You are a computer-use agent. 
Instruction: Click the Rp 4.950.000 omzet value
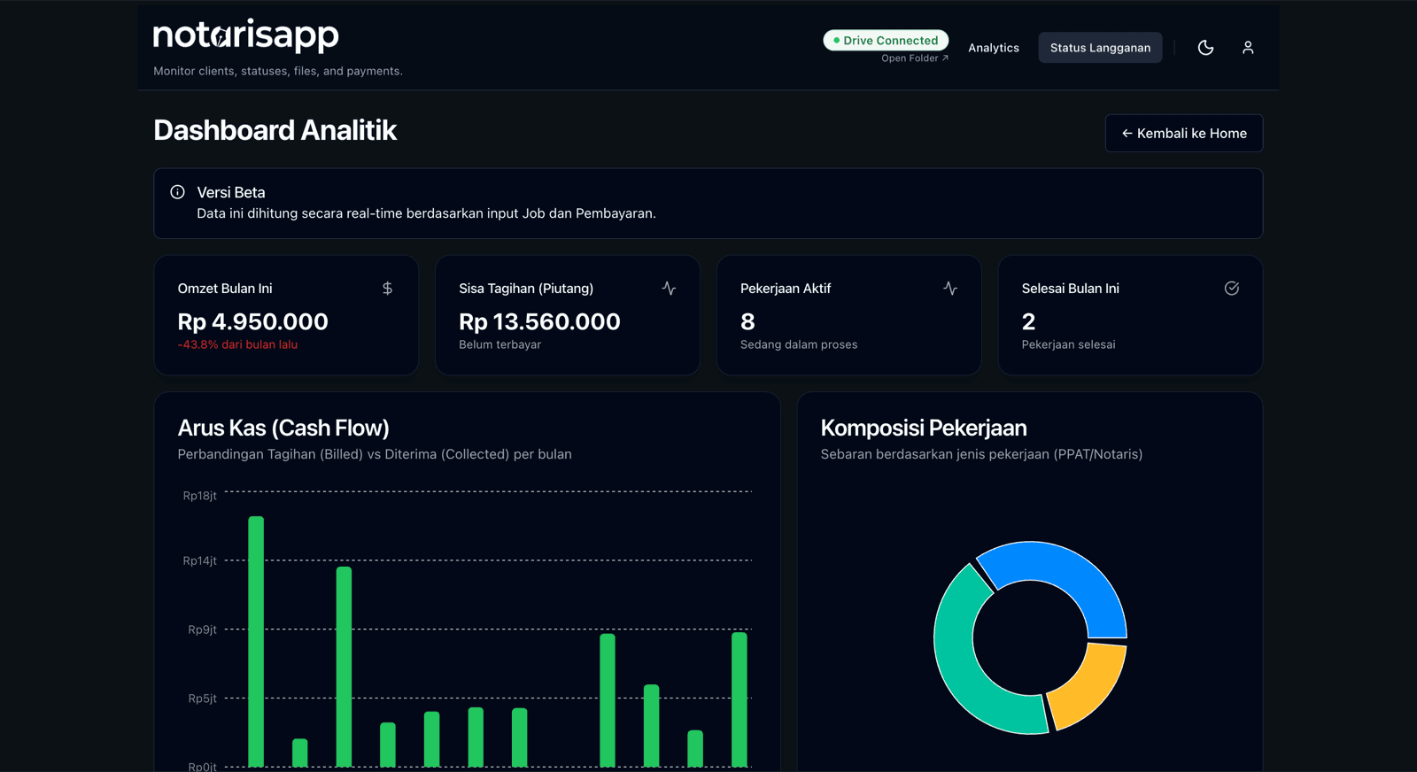click(x=253, y=321)
